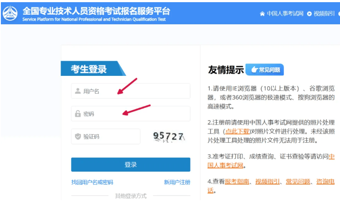Click the 其他登录方式 label
The width and height of the screenshot is (340, 218).
point(131,196)
